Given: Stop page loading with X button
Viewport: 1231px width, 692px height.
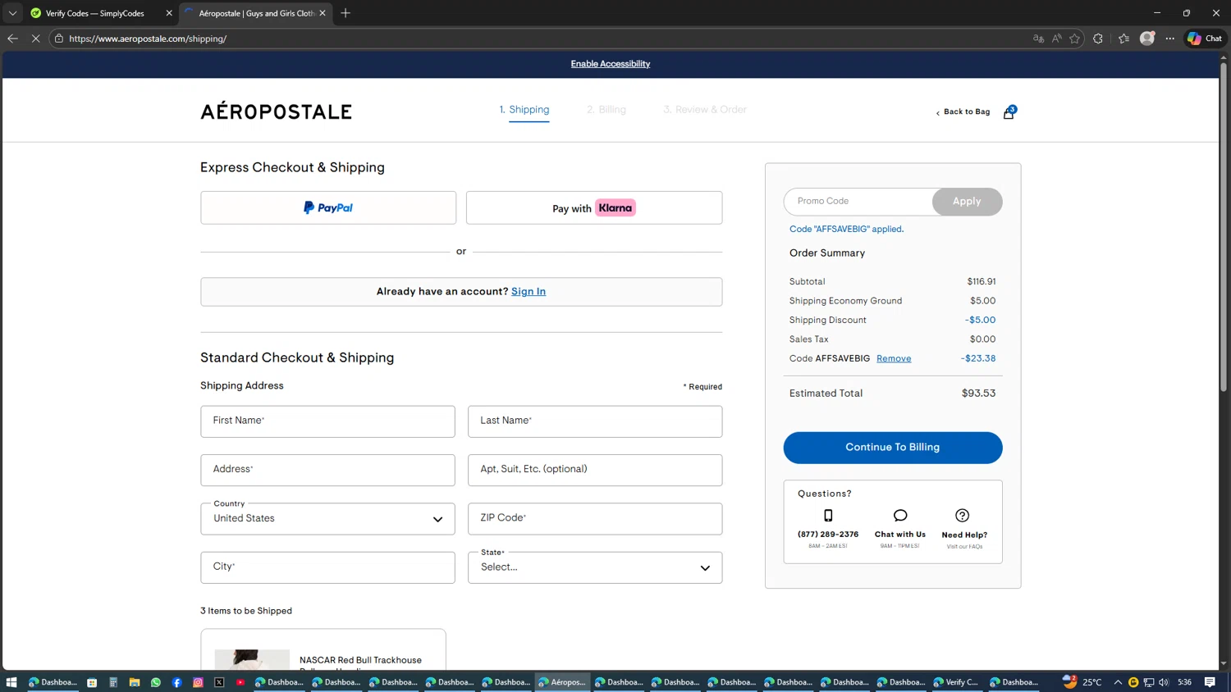Looking at the screenshot, I should [35, 39].
